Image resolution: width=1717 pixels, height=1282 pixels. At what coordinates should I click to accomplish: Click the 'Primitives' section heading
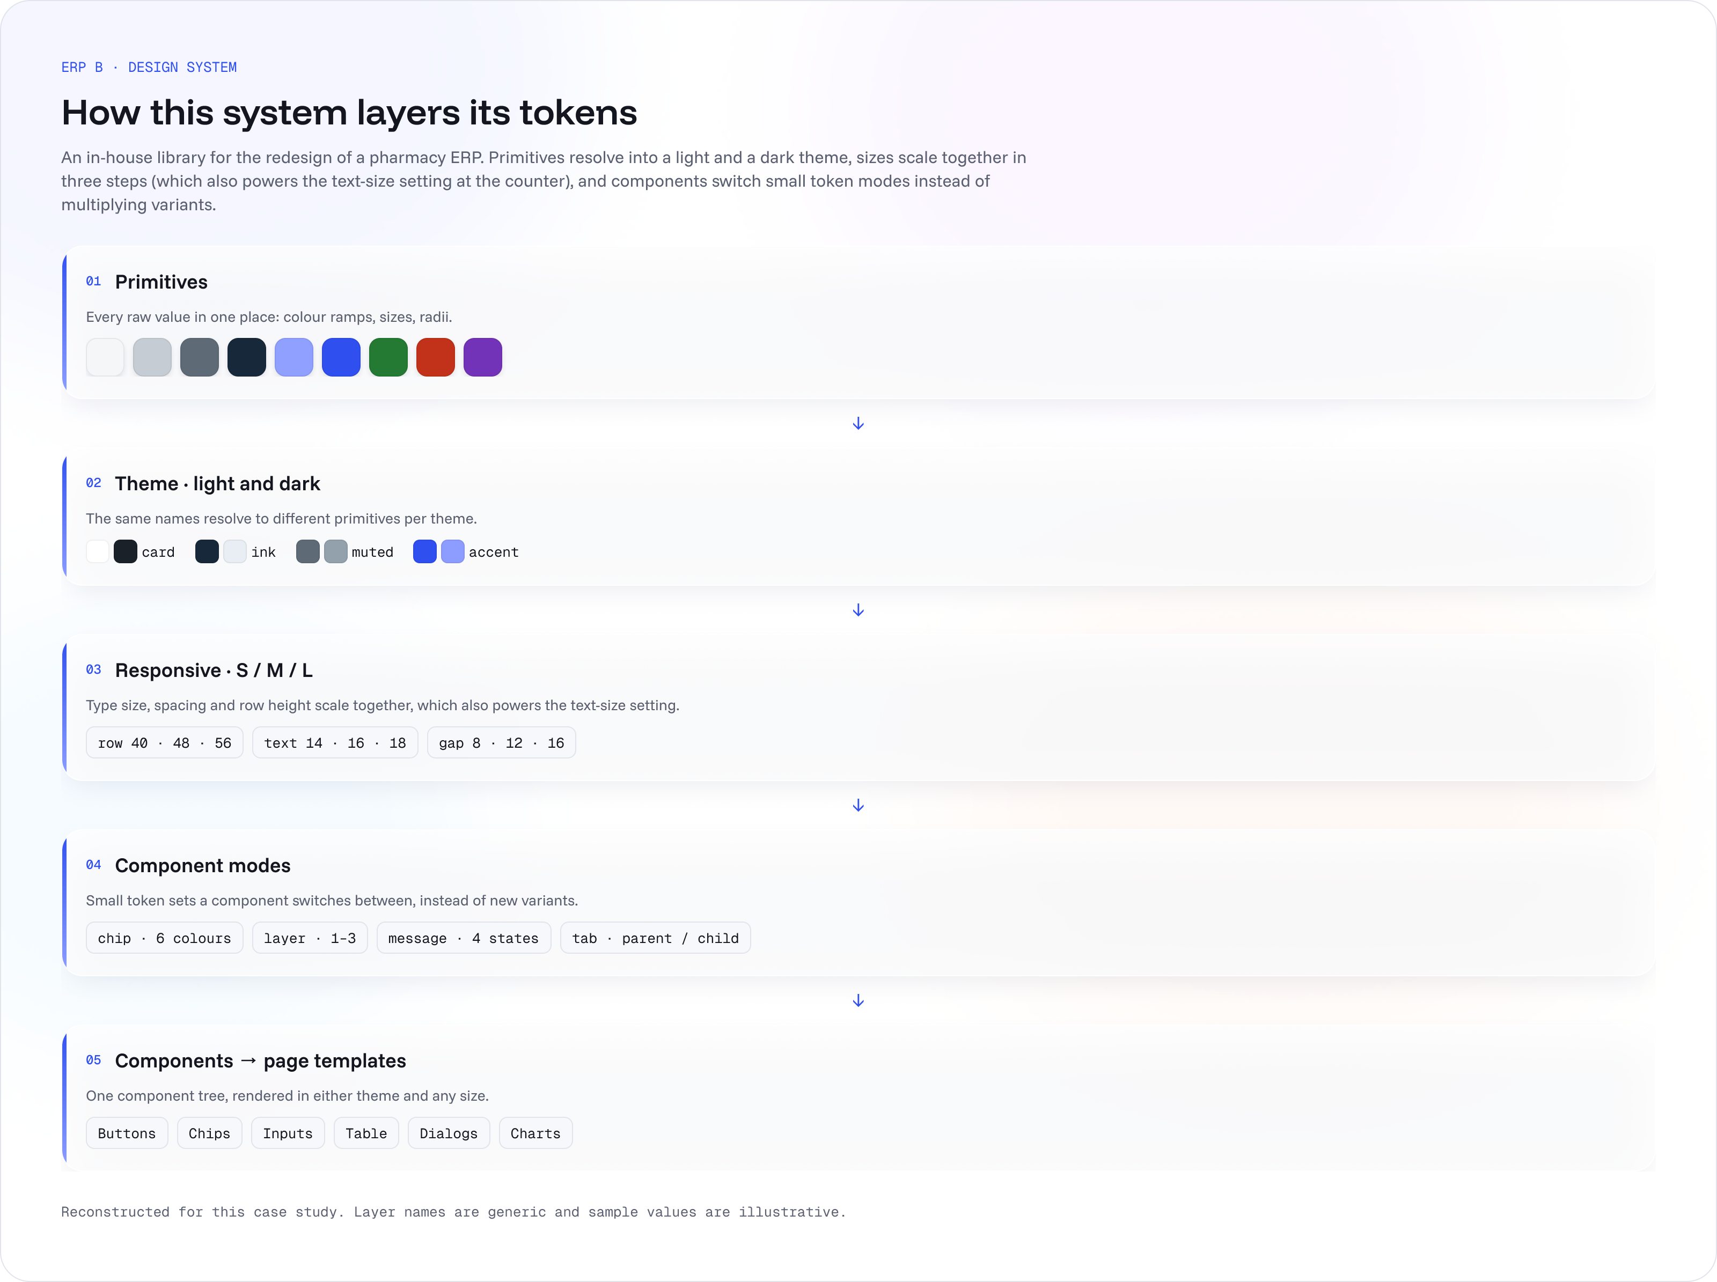tap(162, 282)
